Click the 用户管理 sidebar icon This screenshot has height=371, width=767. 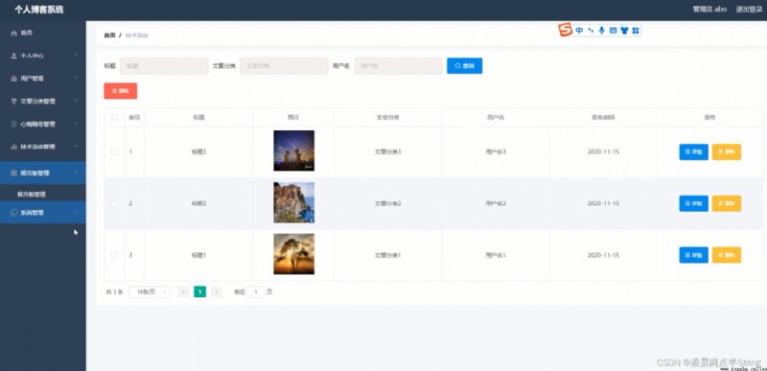13,79
